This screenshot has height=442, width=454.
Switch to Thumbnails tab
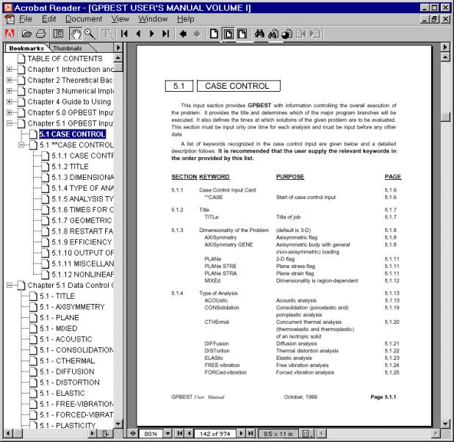(68, 48)
